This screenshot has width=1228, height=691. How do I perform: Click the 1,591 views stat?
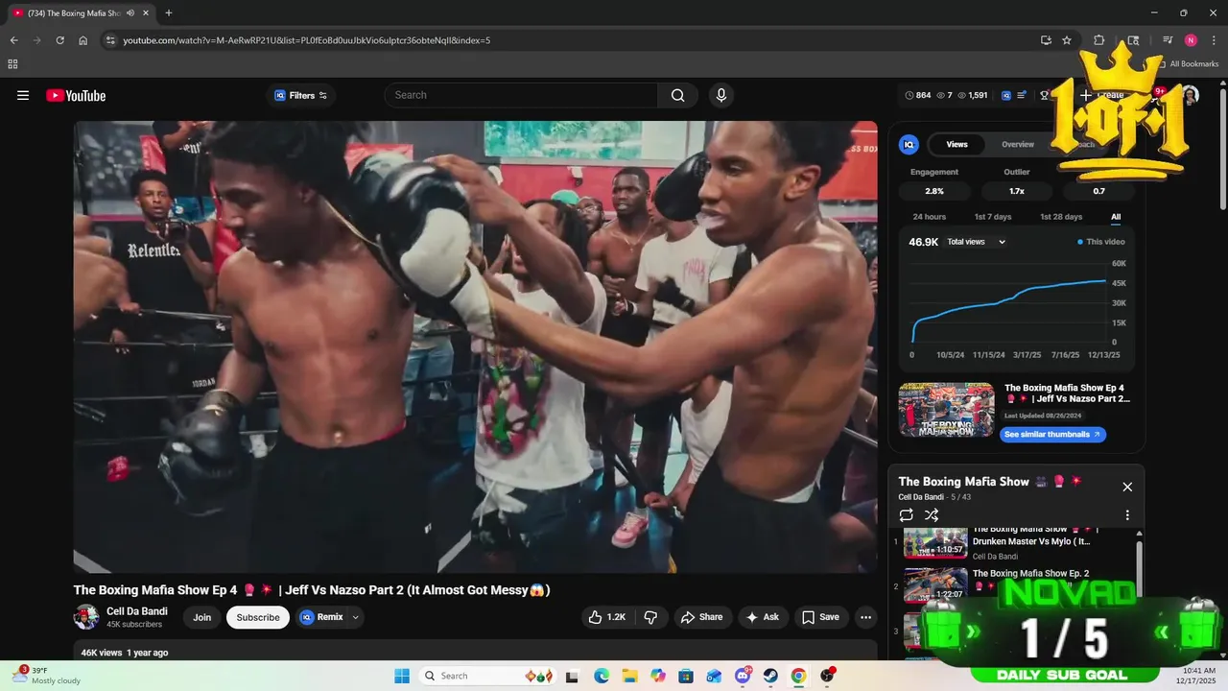tap(973, 95)
